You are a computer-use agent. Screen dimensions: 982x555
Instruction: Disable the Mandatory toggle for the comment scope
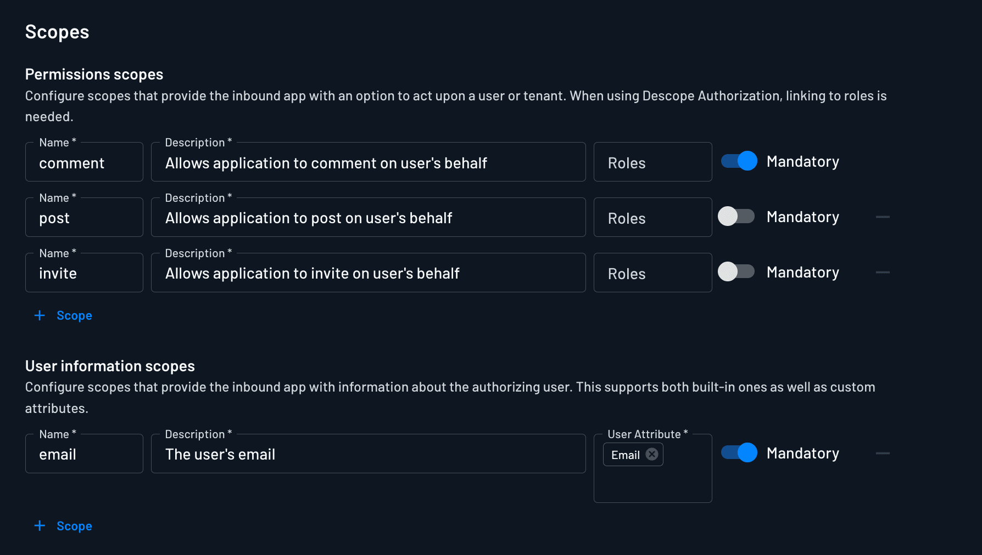[x=739, y=161]
